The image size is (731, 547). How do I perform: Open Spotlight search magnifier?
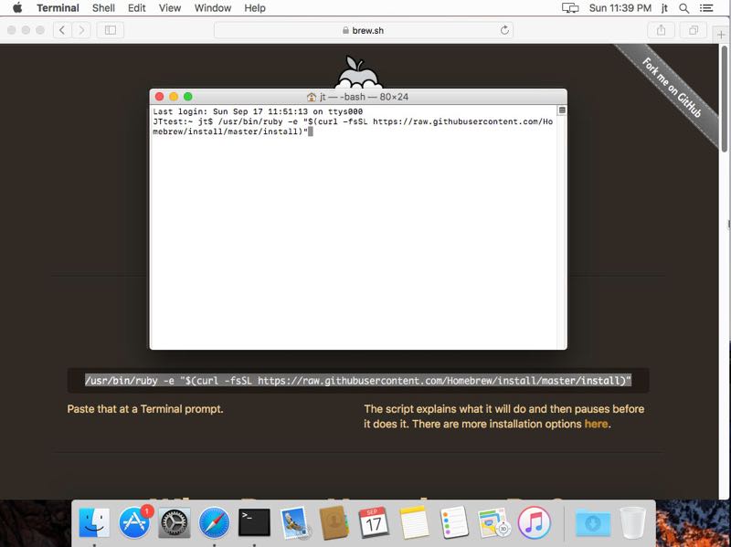tap(683, 8)
